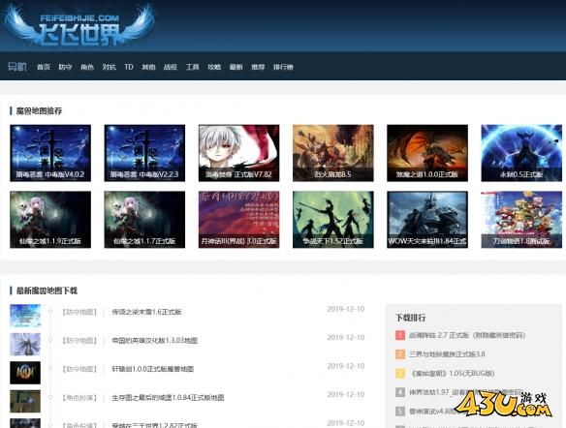Click the preview image of 1.6正式版 entry

[25, 316]
